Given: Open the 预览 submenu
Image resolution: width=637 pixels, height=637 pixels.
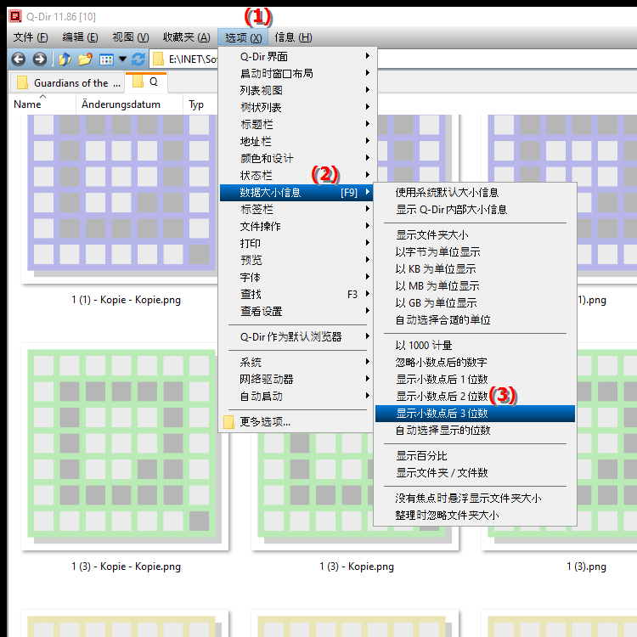Looking at the screenshot, I should [297, 261].
